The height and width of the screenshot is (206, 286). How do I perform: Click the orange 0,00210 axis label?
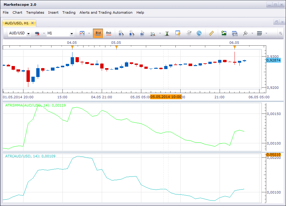point(274,154)
